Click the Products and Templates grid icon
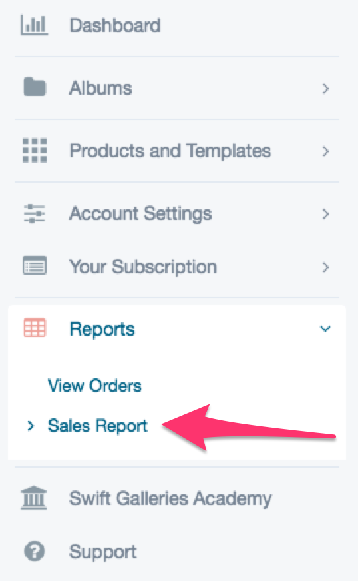This screenshot has width=358, height=581. click(35, 151)
